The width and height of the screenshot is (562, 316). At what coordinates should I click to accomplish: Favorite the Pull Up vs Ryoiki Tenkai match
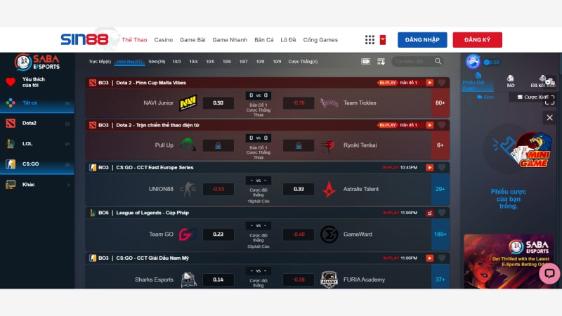tap(442, 125)
